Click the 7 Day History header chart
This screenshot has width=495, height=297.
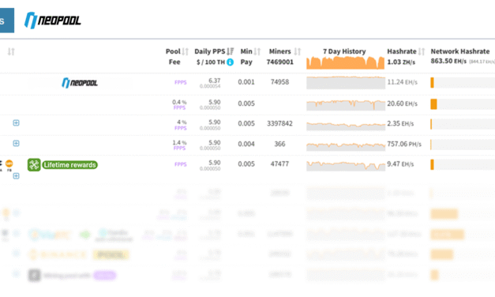pos(345,62)
